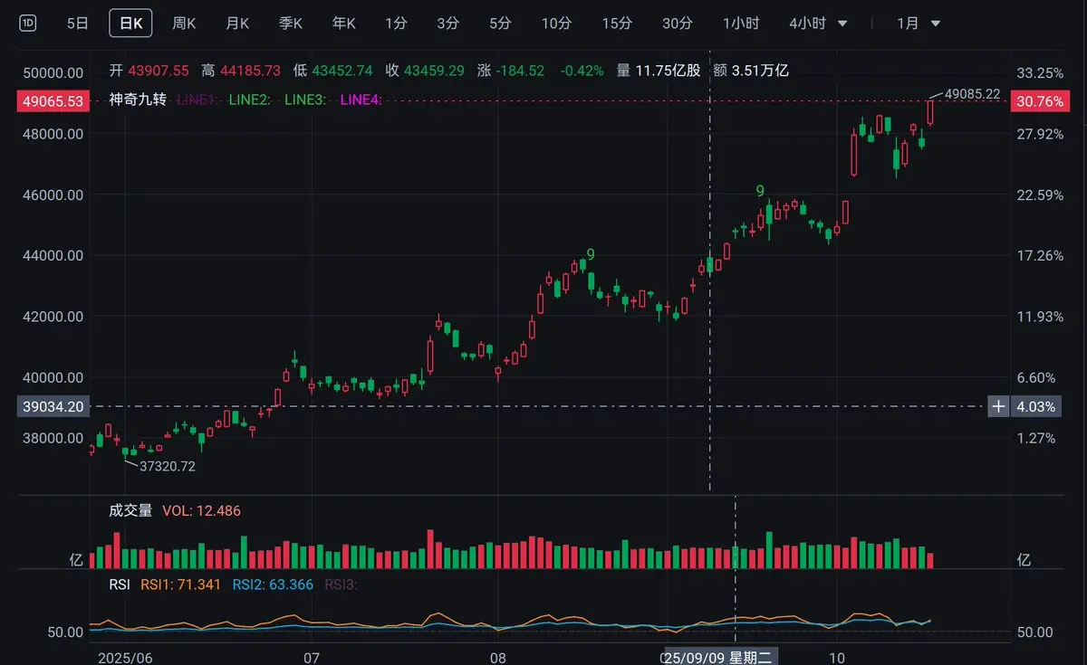
Task: Toggle the RSI2: 63.366 line
Action: [x=273, y=584]
